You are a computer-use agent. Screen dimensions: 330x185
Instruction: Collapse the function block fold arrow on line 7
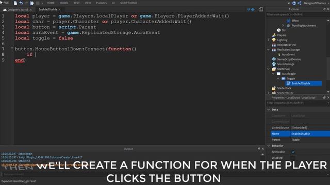12,48
